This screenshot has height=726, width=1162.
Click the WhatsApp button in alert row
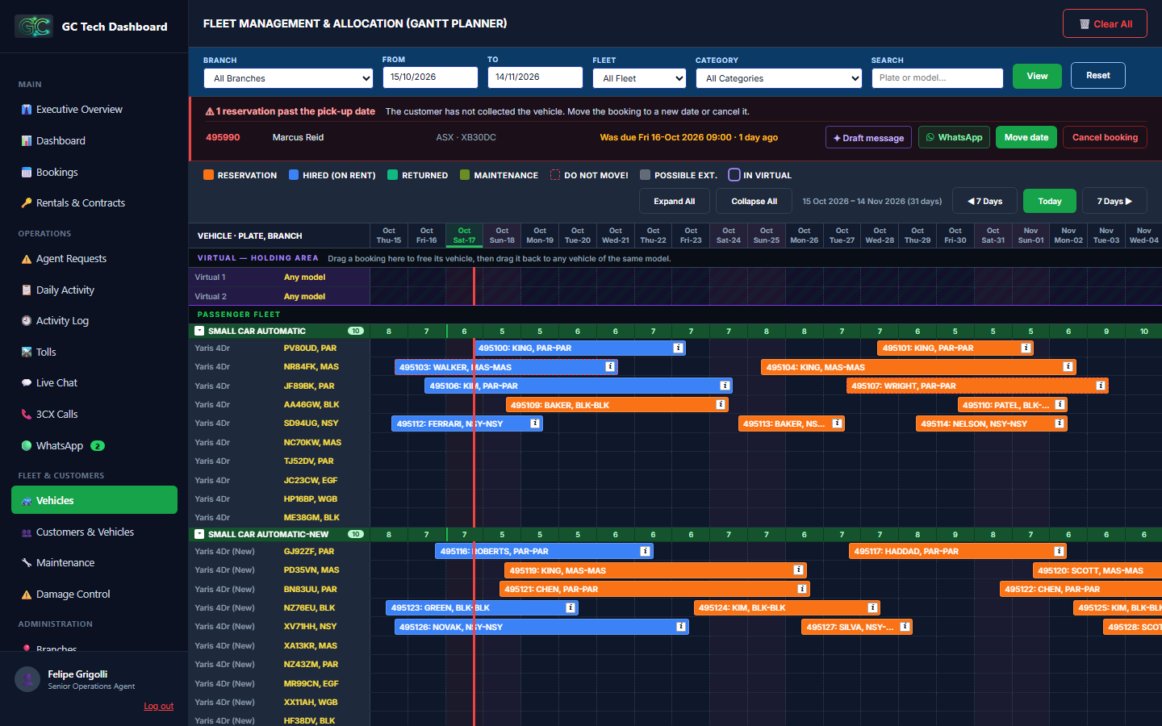coord(954,137)
